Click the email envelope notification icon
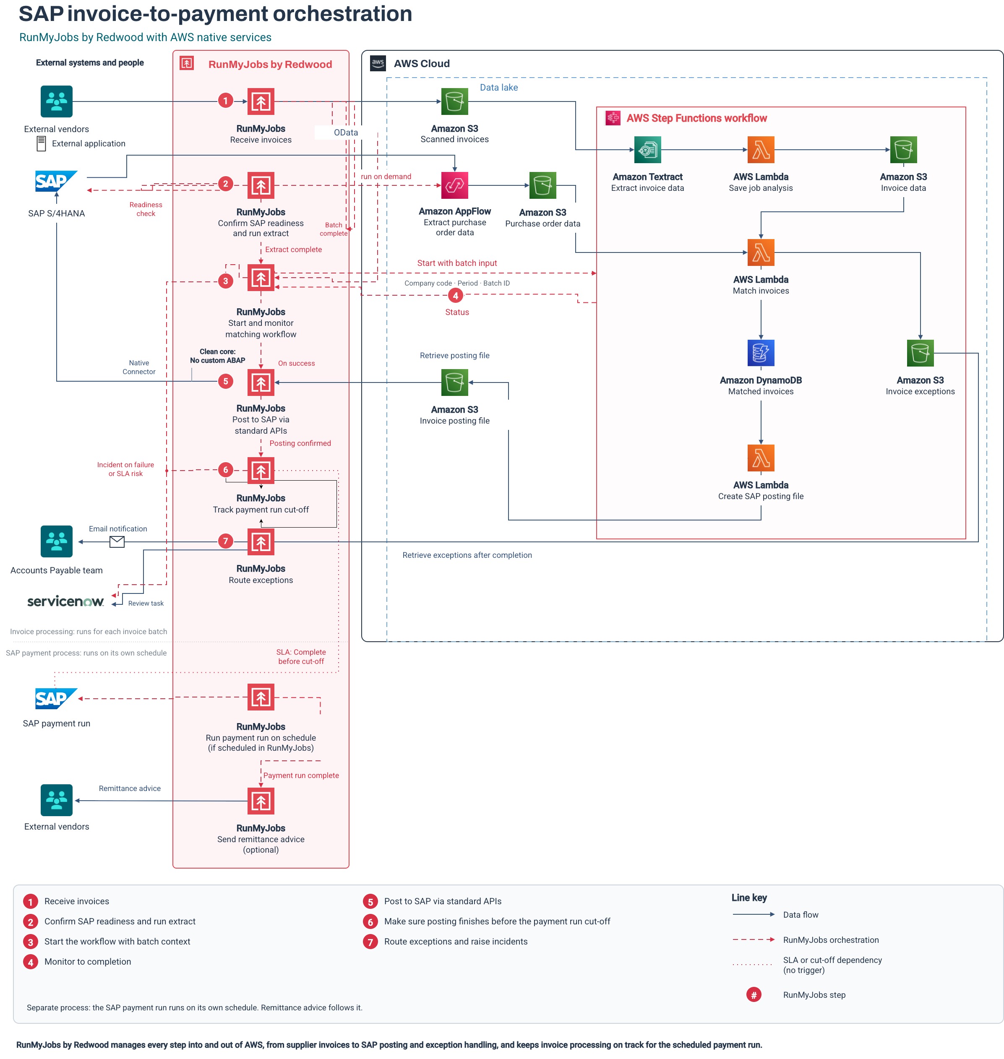This screenshot has width=1004, height=1059. pyautogui.click(x=117, y=542)
